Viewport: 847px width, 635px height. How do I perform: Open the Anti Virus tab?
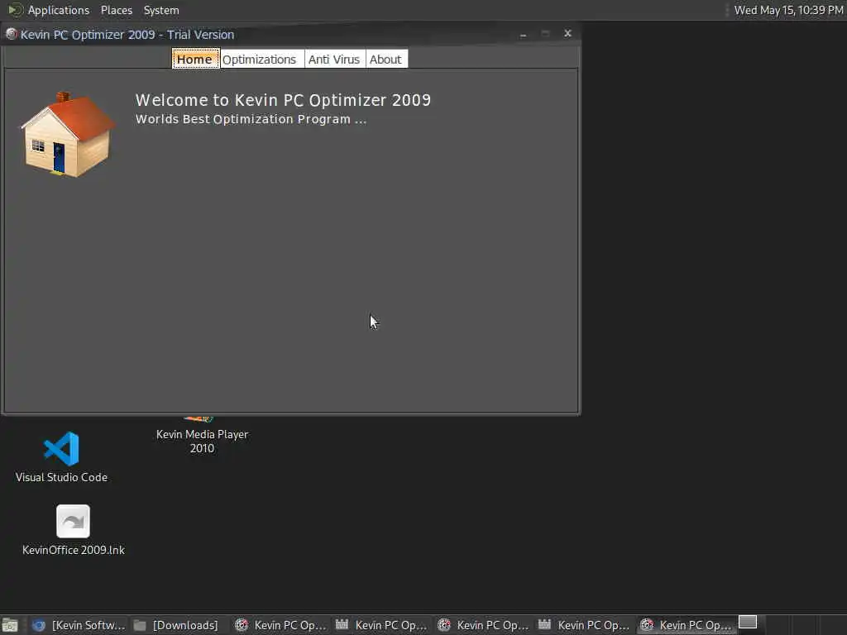(x=334, y=59)
